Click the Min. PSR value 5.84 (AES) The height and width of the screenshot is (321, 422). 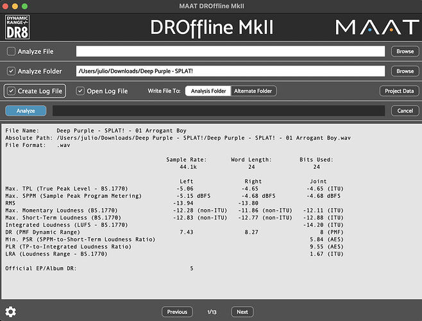326,239
